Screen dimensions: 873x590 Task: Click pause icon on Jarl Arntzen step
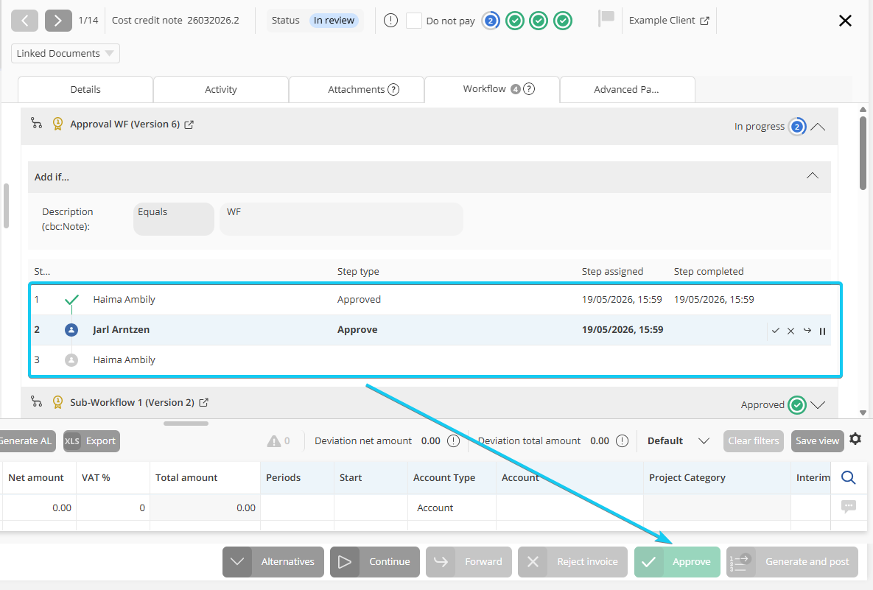coord(822,331)
